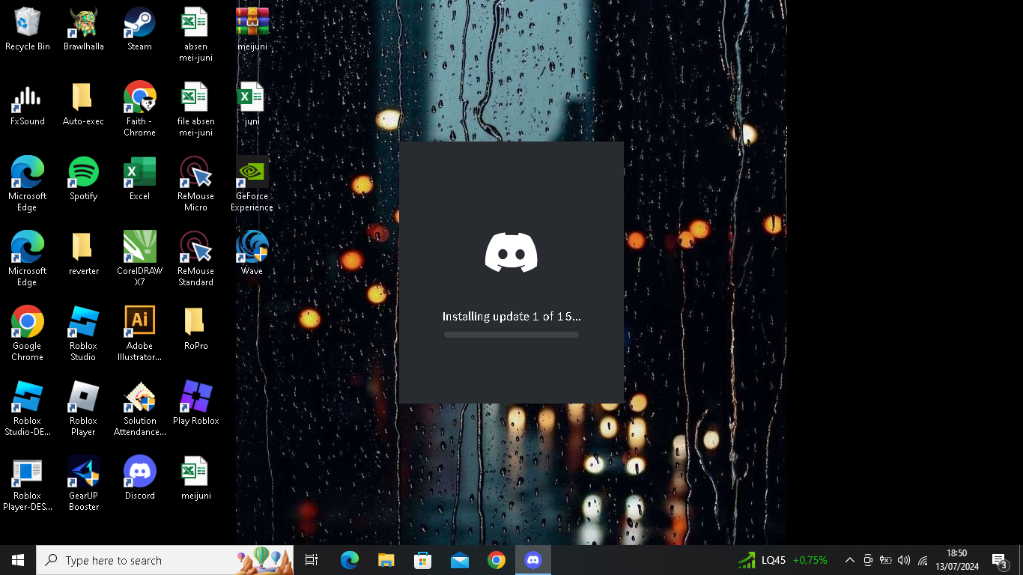Open Google Chrome from the taskbar
The image size is (1023, 575).
[x=496, y=560]
